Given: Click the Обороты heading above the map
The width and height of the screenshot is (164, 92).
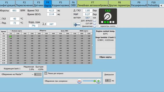Looking at the screenshot, I should point(43,31).
